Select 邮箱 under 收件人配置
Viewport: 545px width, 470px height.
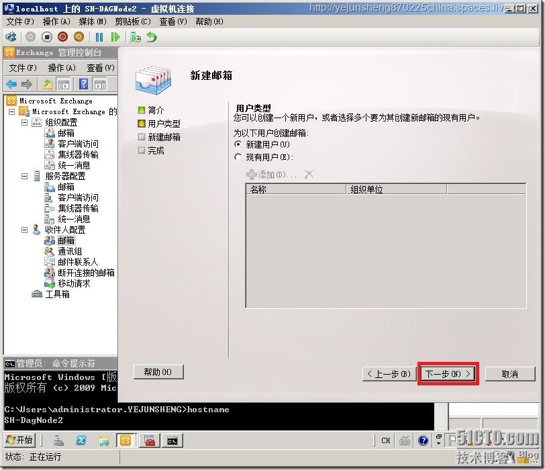coord(66,240)
